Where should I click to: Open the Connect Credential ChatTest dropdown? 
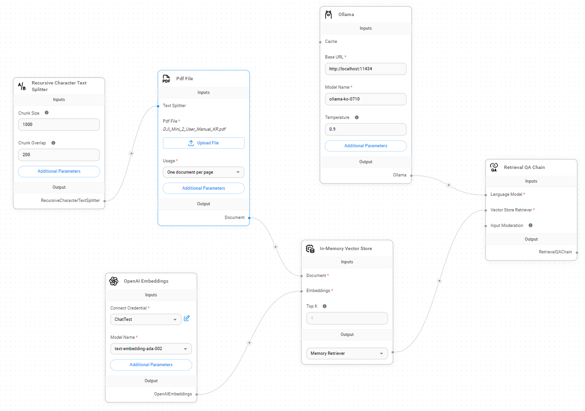146,319
